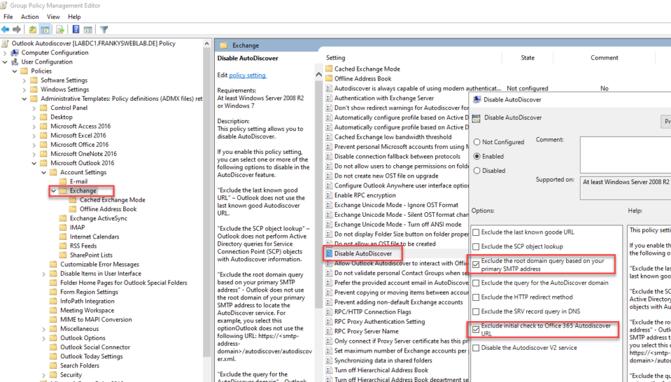This screenshot has width=671, height=382.
Task: Expand the Windows Settings node
Action: click(24, 90)
